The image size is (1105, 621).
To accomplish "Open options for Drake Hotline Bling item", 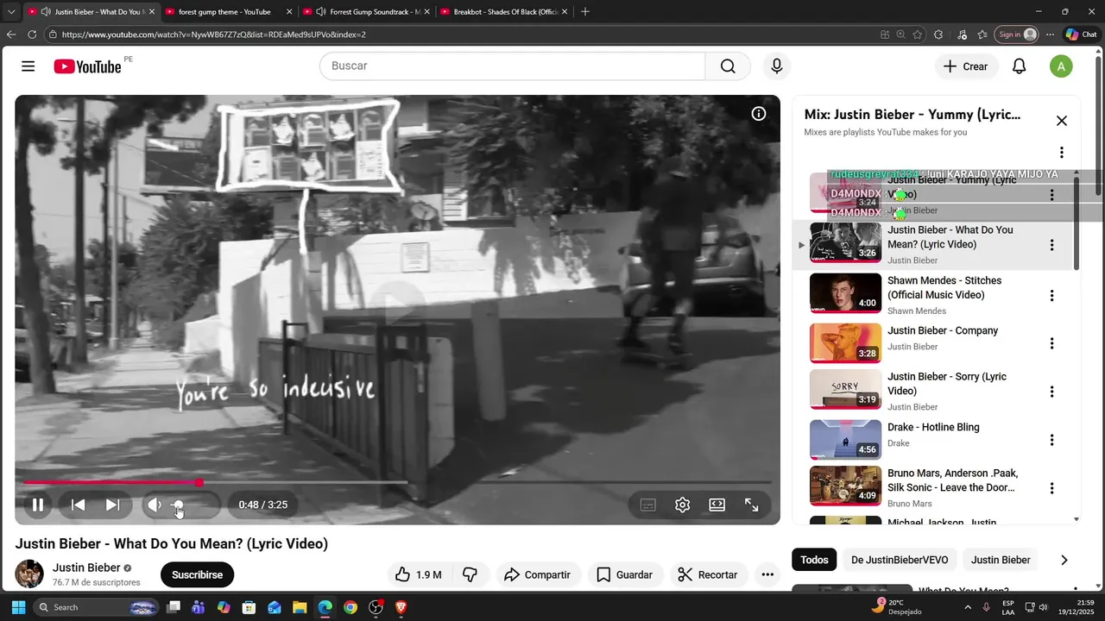I will 1051,440.
